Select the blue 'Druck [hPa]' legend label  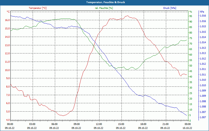170,8
